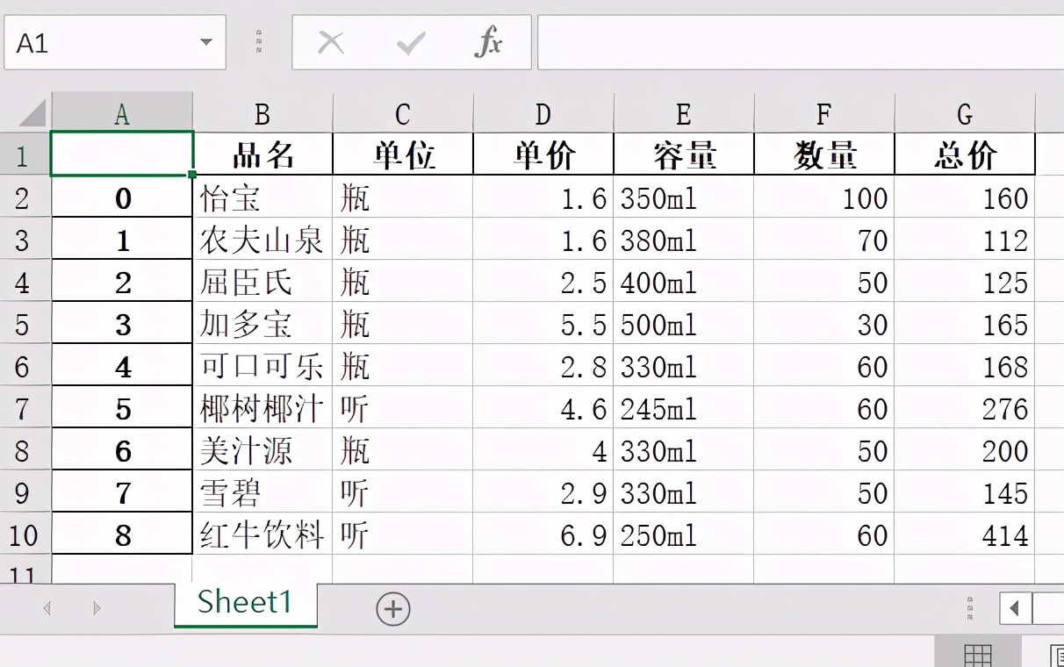Select the capacity cell 400ml
Viewport: 1064px width, 667px height.
click(684, 282)
